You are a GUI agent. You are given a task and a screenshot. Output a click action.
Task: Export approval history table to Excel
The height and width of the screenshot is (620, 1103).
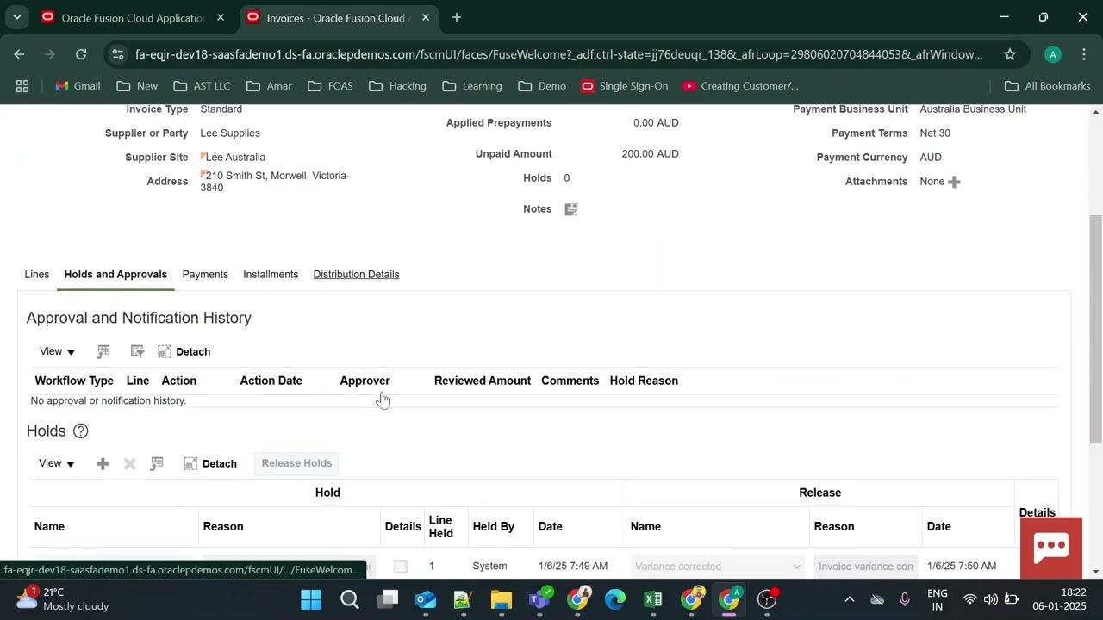(103, 351)
